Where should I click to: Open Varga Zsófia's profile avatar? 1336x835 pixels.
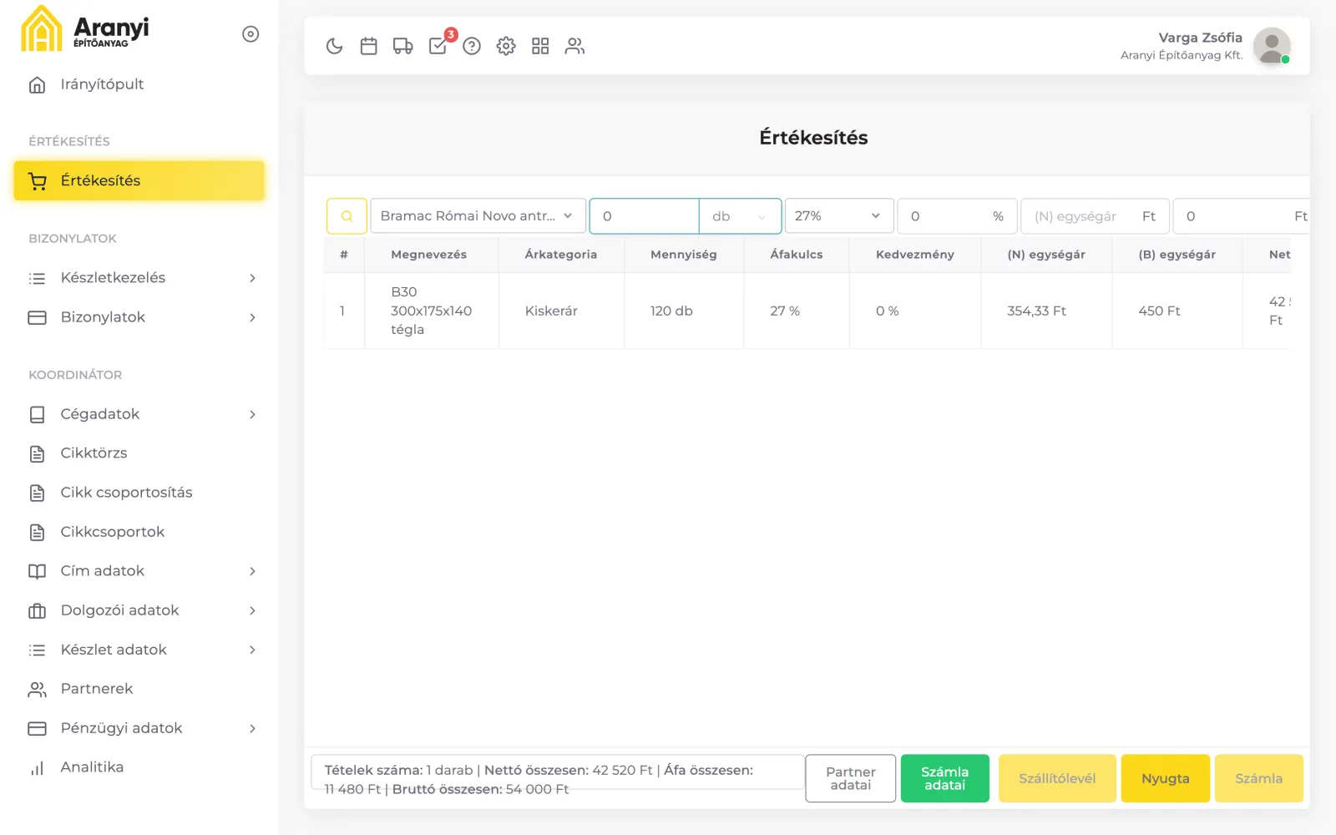(x=1272, y=46)
